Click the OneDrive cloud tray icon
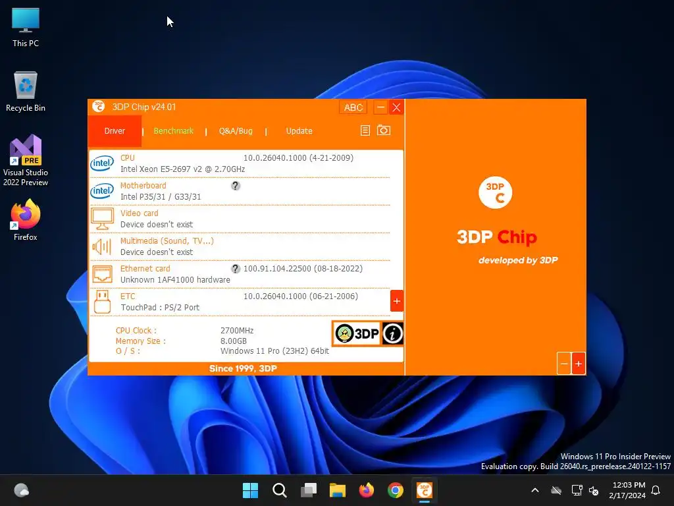Screen dimensions: 674x506 556,490
